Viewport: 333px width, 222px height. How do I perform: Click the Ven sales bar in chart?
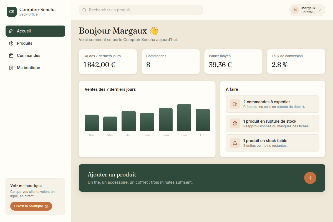pos(147,122)
